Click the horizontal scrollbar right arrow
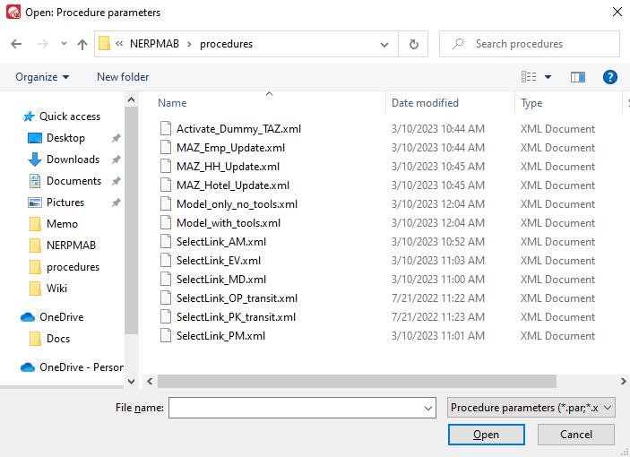 [x=623, y=381]
